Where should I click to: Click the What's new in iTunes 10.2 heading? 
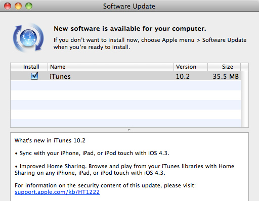50,140
